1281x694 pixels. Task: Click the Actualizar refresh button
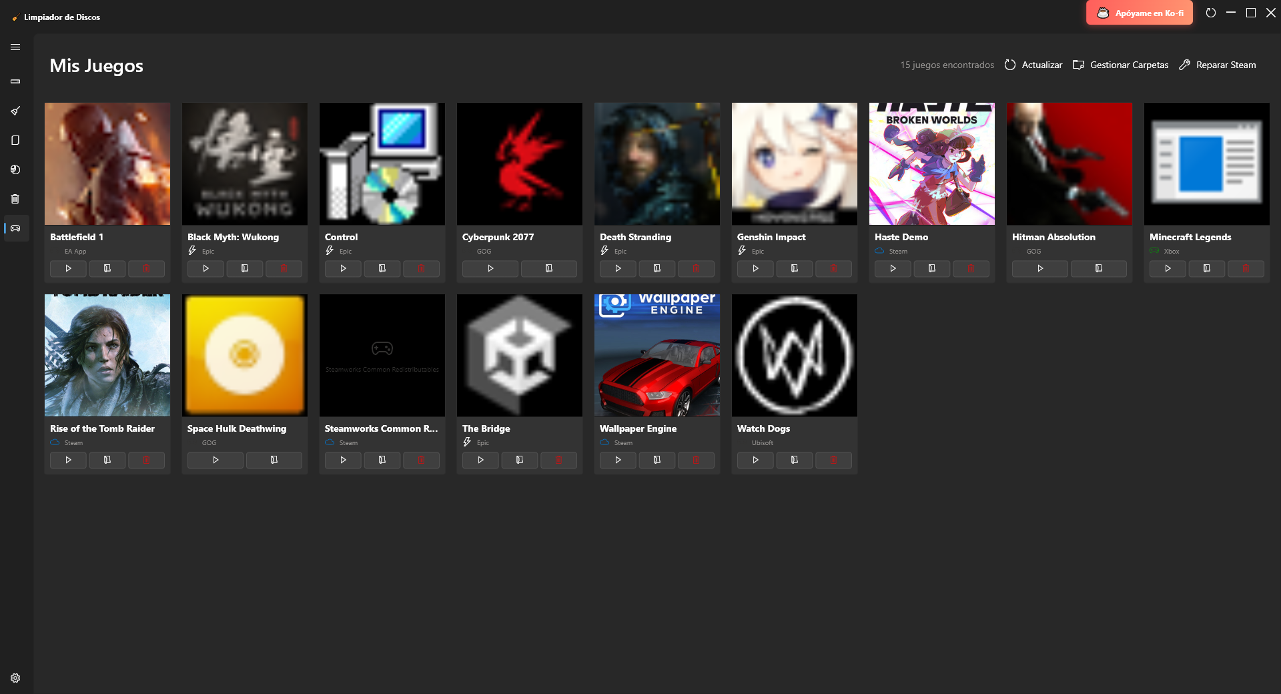click(x=1033, y=65)
